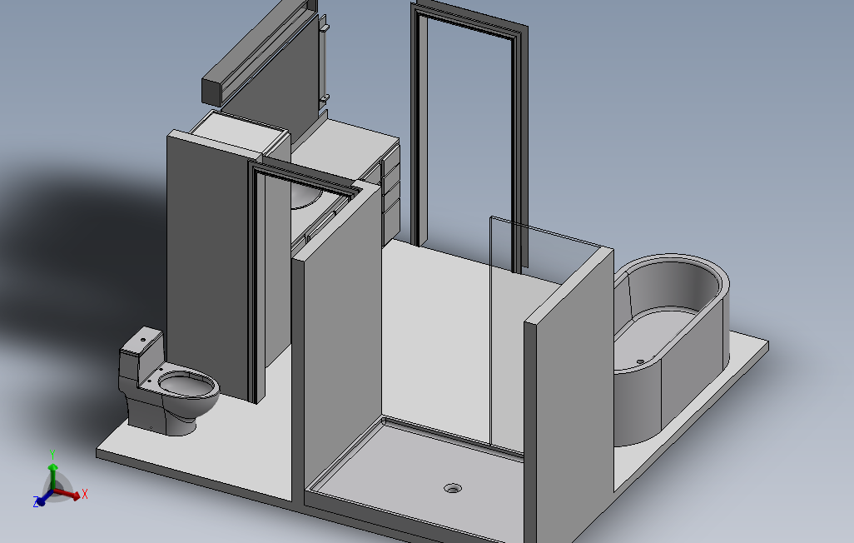Click the bathtub drain hole
The width and height of the screenshot is (854, 543).
click(x=641, y=361)
